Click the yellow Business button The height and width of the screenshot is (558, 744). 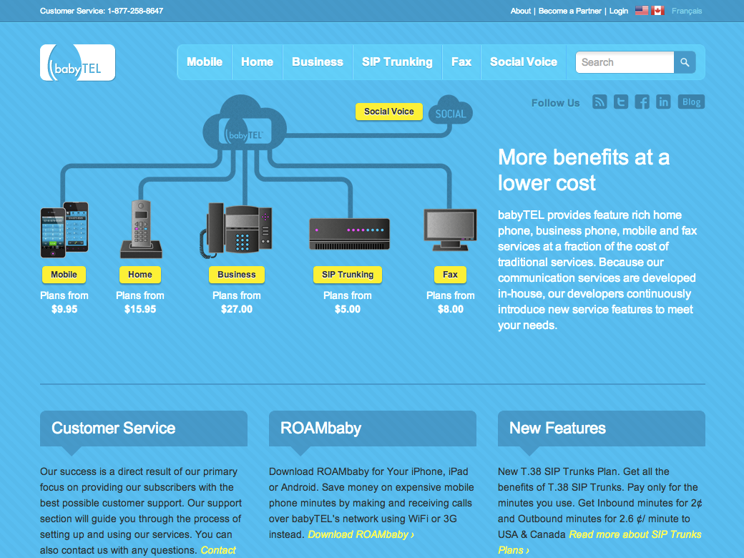pos(236,275)
